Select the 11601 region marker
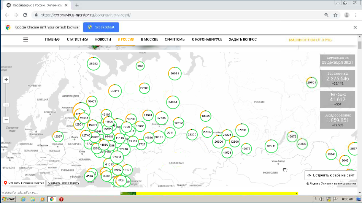Screen dimensions: 362x203 click(227, 153)
